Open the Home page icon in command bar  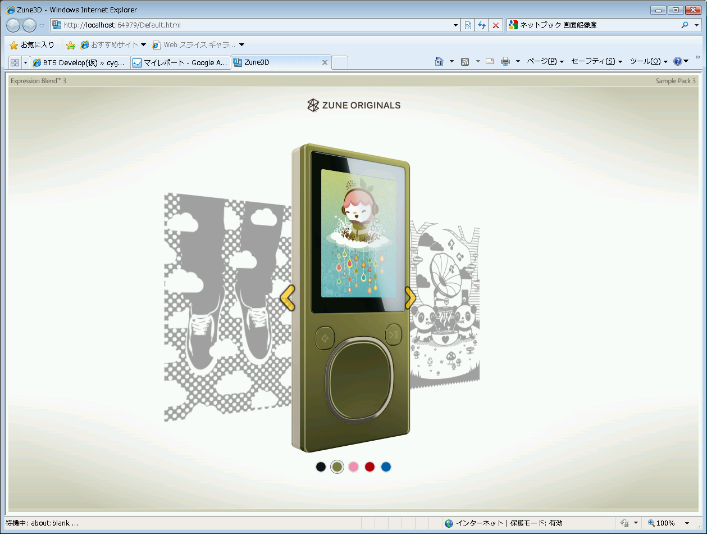[439, 62]
